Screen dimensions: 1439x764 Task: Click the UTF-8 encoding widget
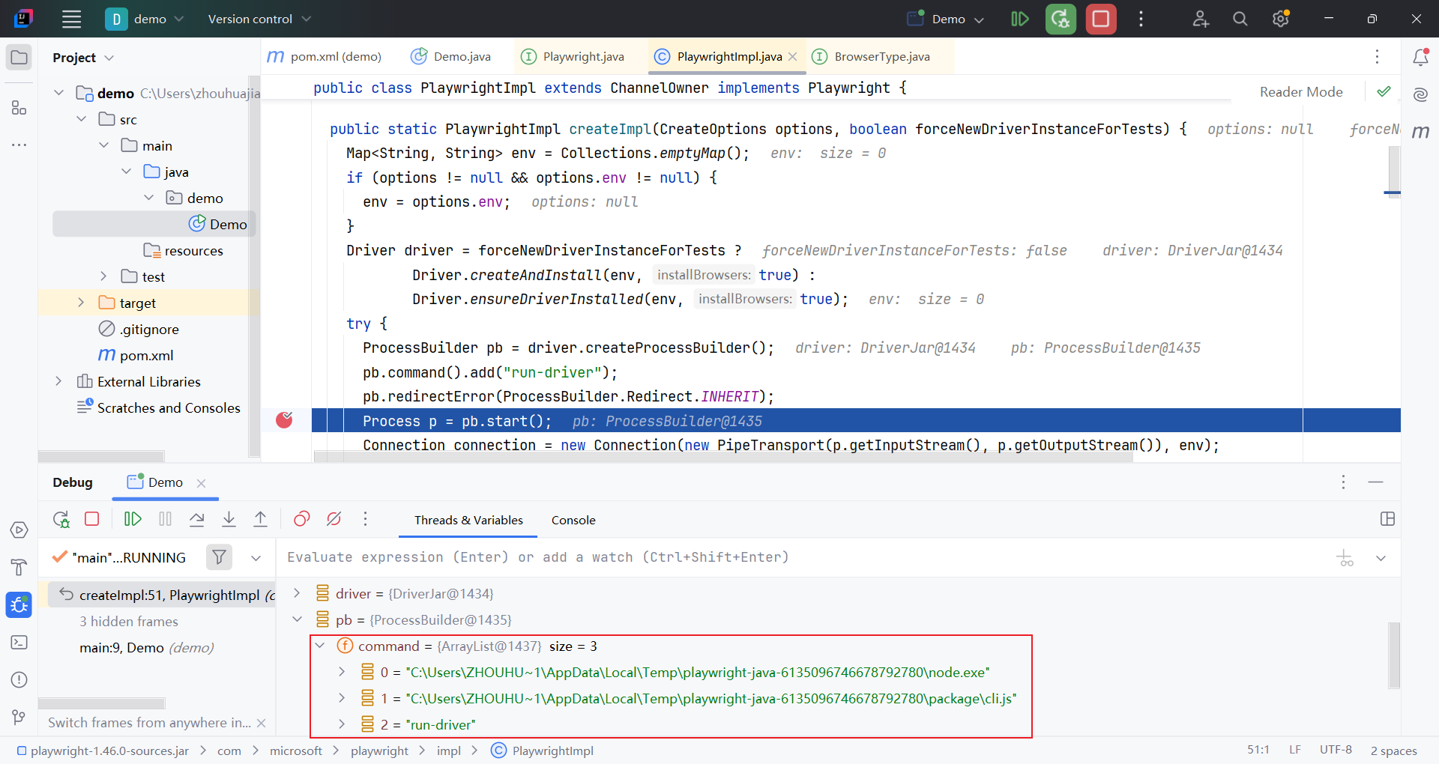pos(1336,750)
